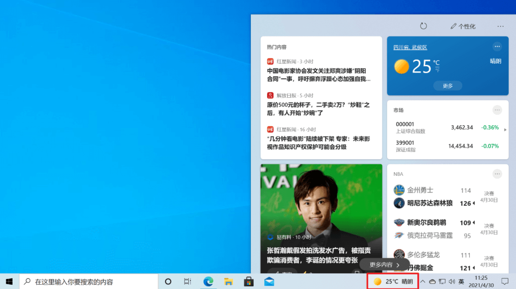Image resolution: width=516 pixels, height=289 pixels.
Task: Launch Microsoft Edge from the taskbar
Action: (x=208, y=281)
